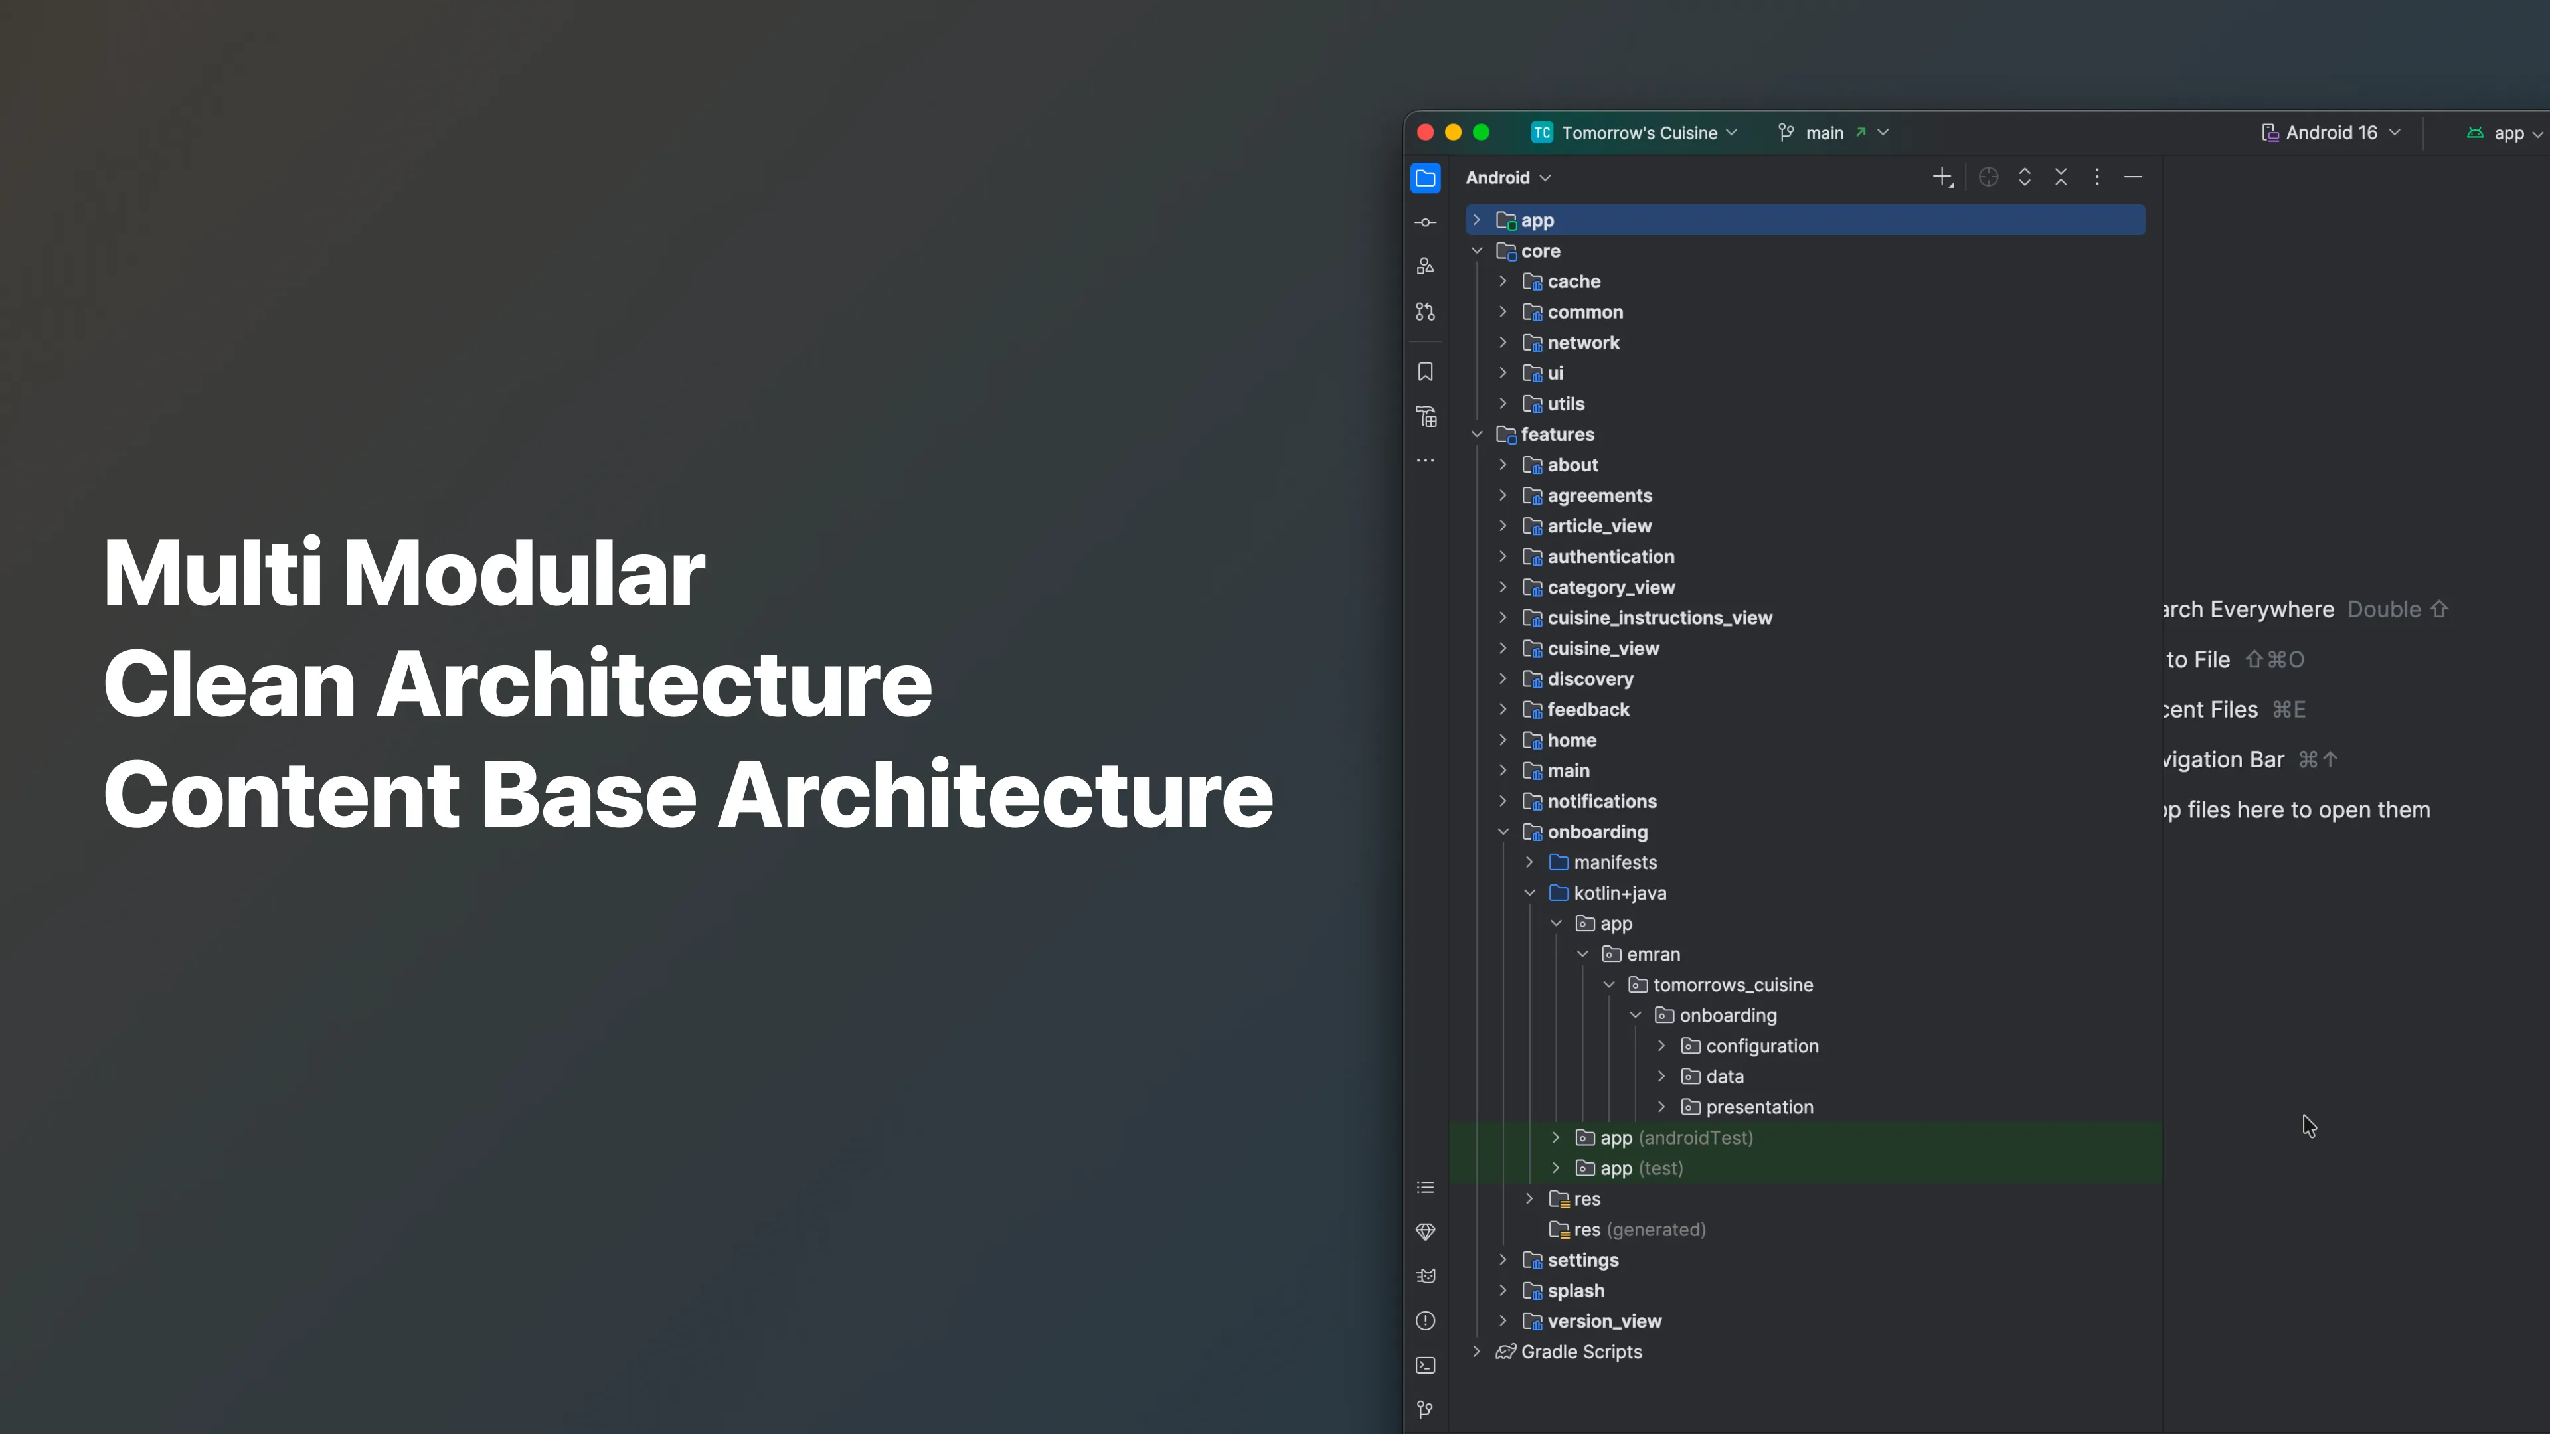This screenshot has width=2550, height=1434.
Task: Open the Tomorrow's Cuisine project menu
Action: (1634, 131)
